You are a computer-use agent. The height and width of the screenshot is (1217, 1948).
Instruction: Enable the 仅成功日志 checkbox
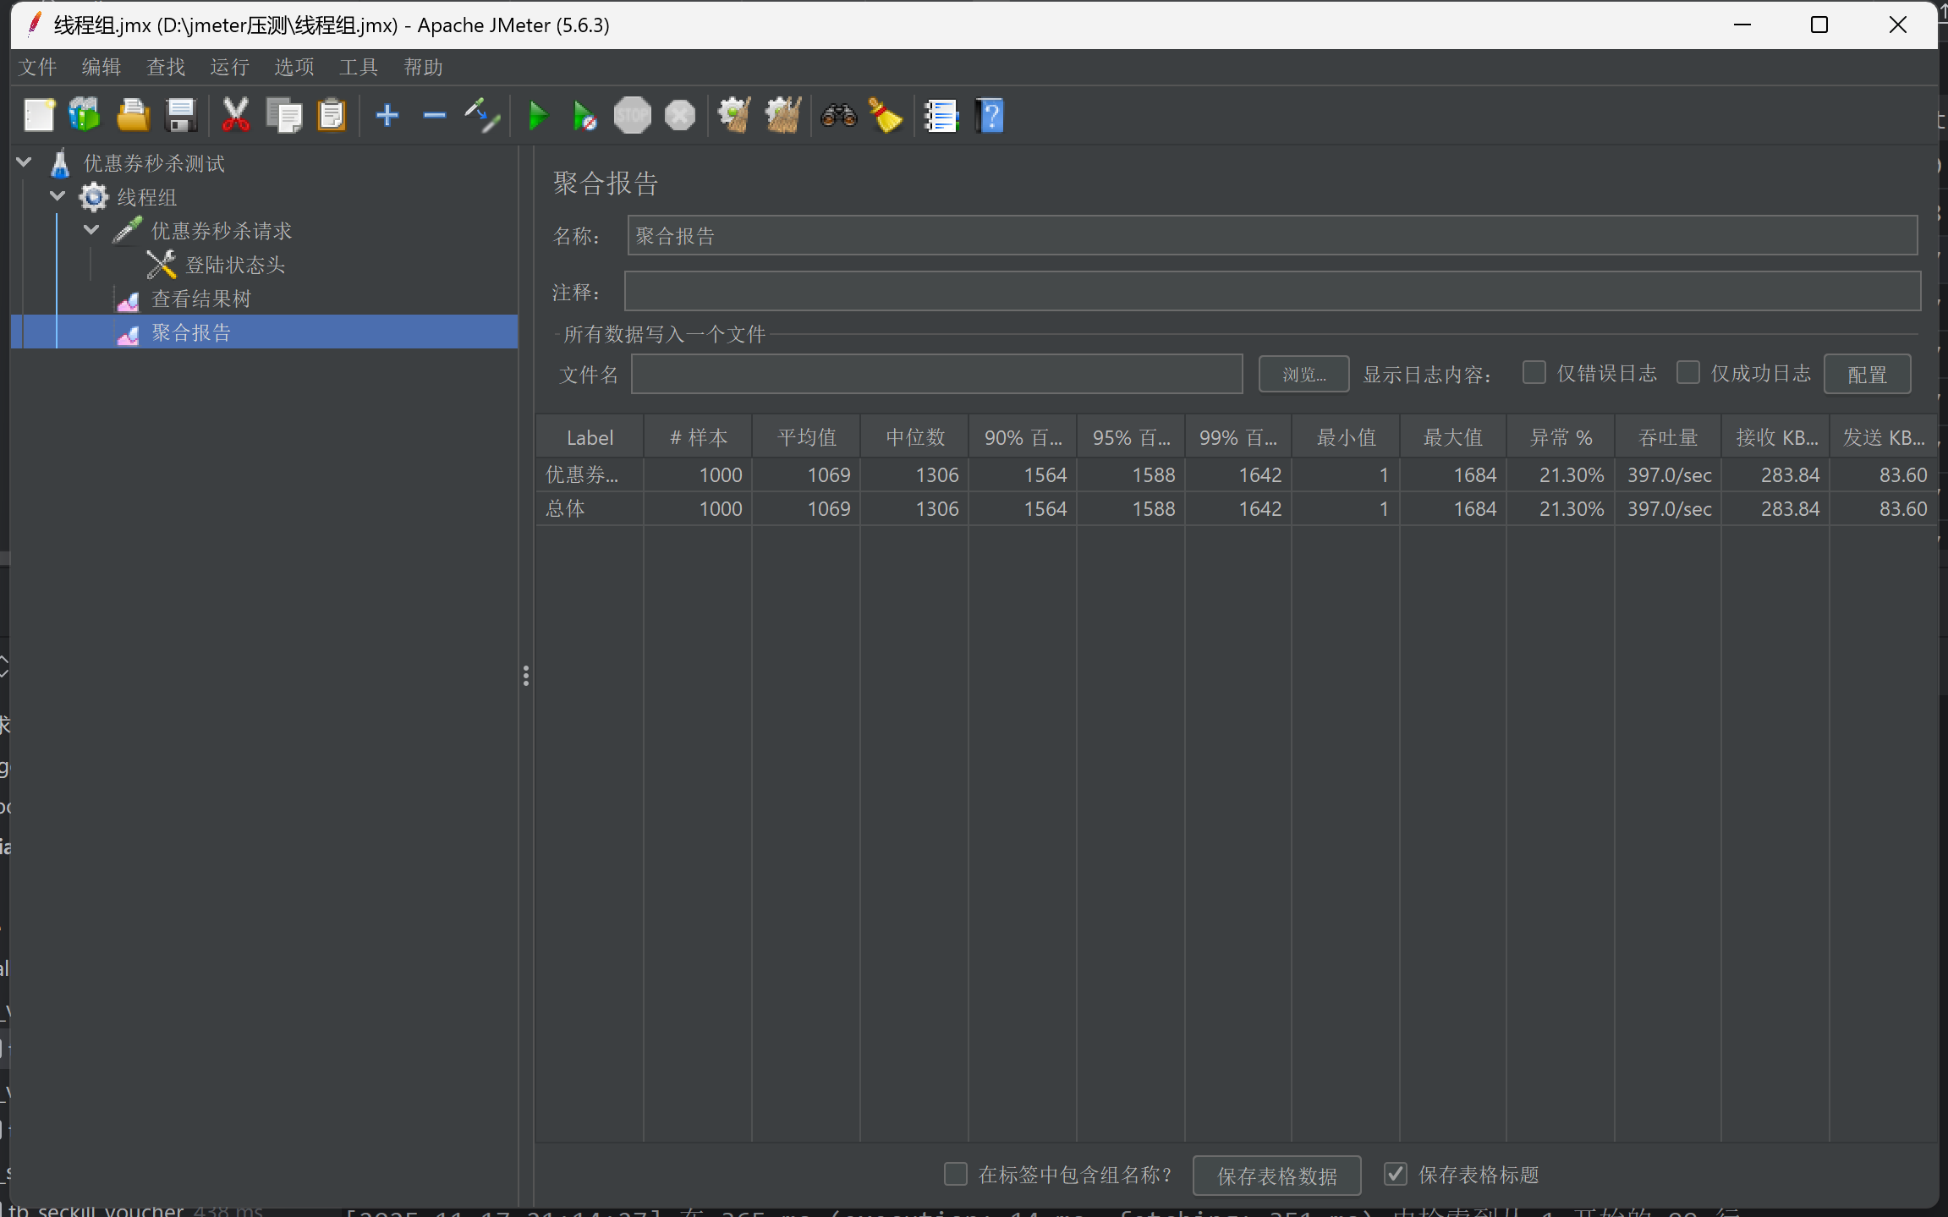(x=1687, y=373)
